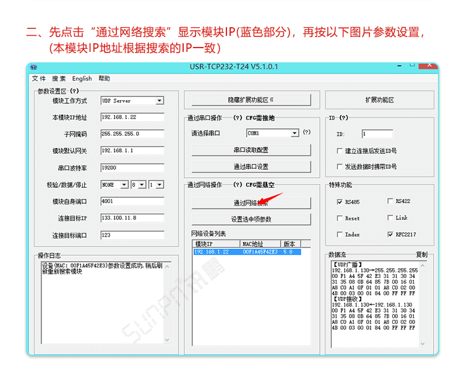This screenshot has height=367, width=464.
Task: Click the 本模块IP地址 field
Action: click(132, 117)
